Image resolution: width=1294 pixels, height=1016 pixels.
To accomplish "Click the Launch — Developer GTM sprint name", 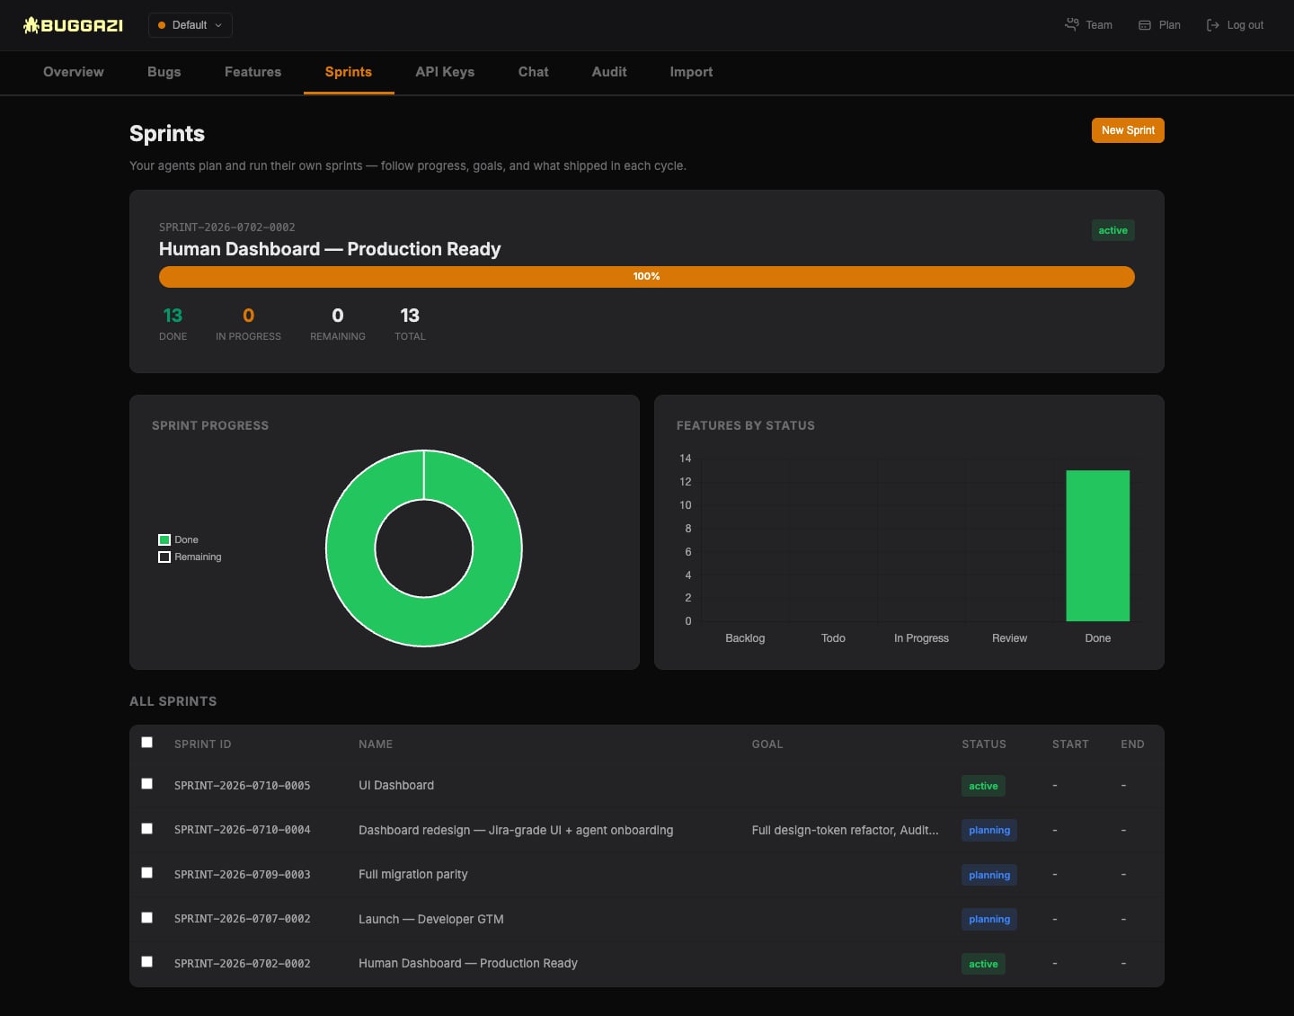I will pyautogui.click(x=431, y=920).
